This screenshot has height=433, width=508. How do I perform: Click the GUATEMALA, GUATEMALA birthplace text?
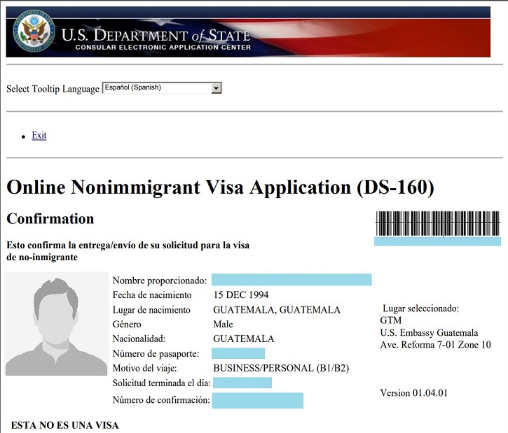(x=277, y=310)
